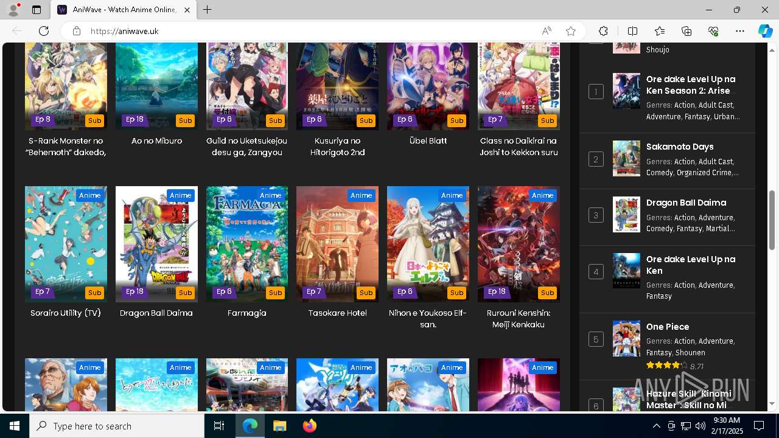The image size is (779, 438).
Task: Click One Piece star rating
Action: point(666,366)
